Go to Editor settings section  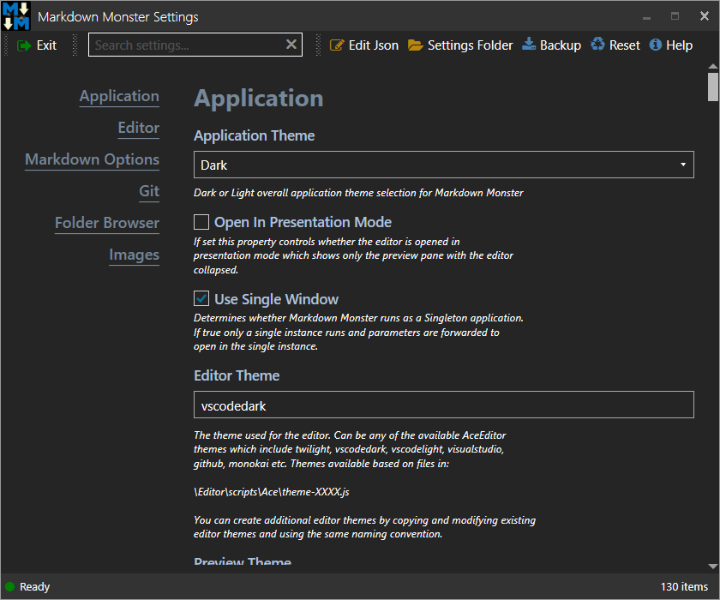(139, 128)
